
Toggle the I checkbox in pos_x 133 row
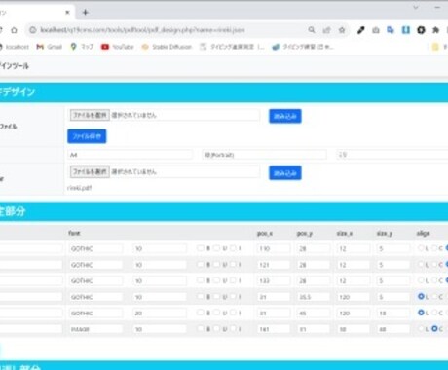233,280
